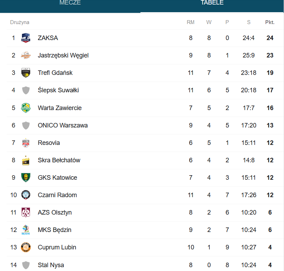Click the Skra Bełchatów team logo

pos(26,160)
